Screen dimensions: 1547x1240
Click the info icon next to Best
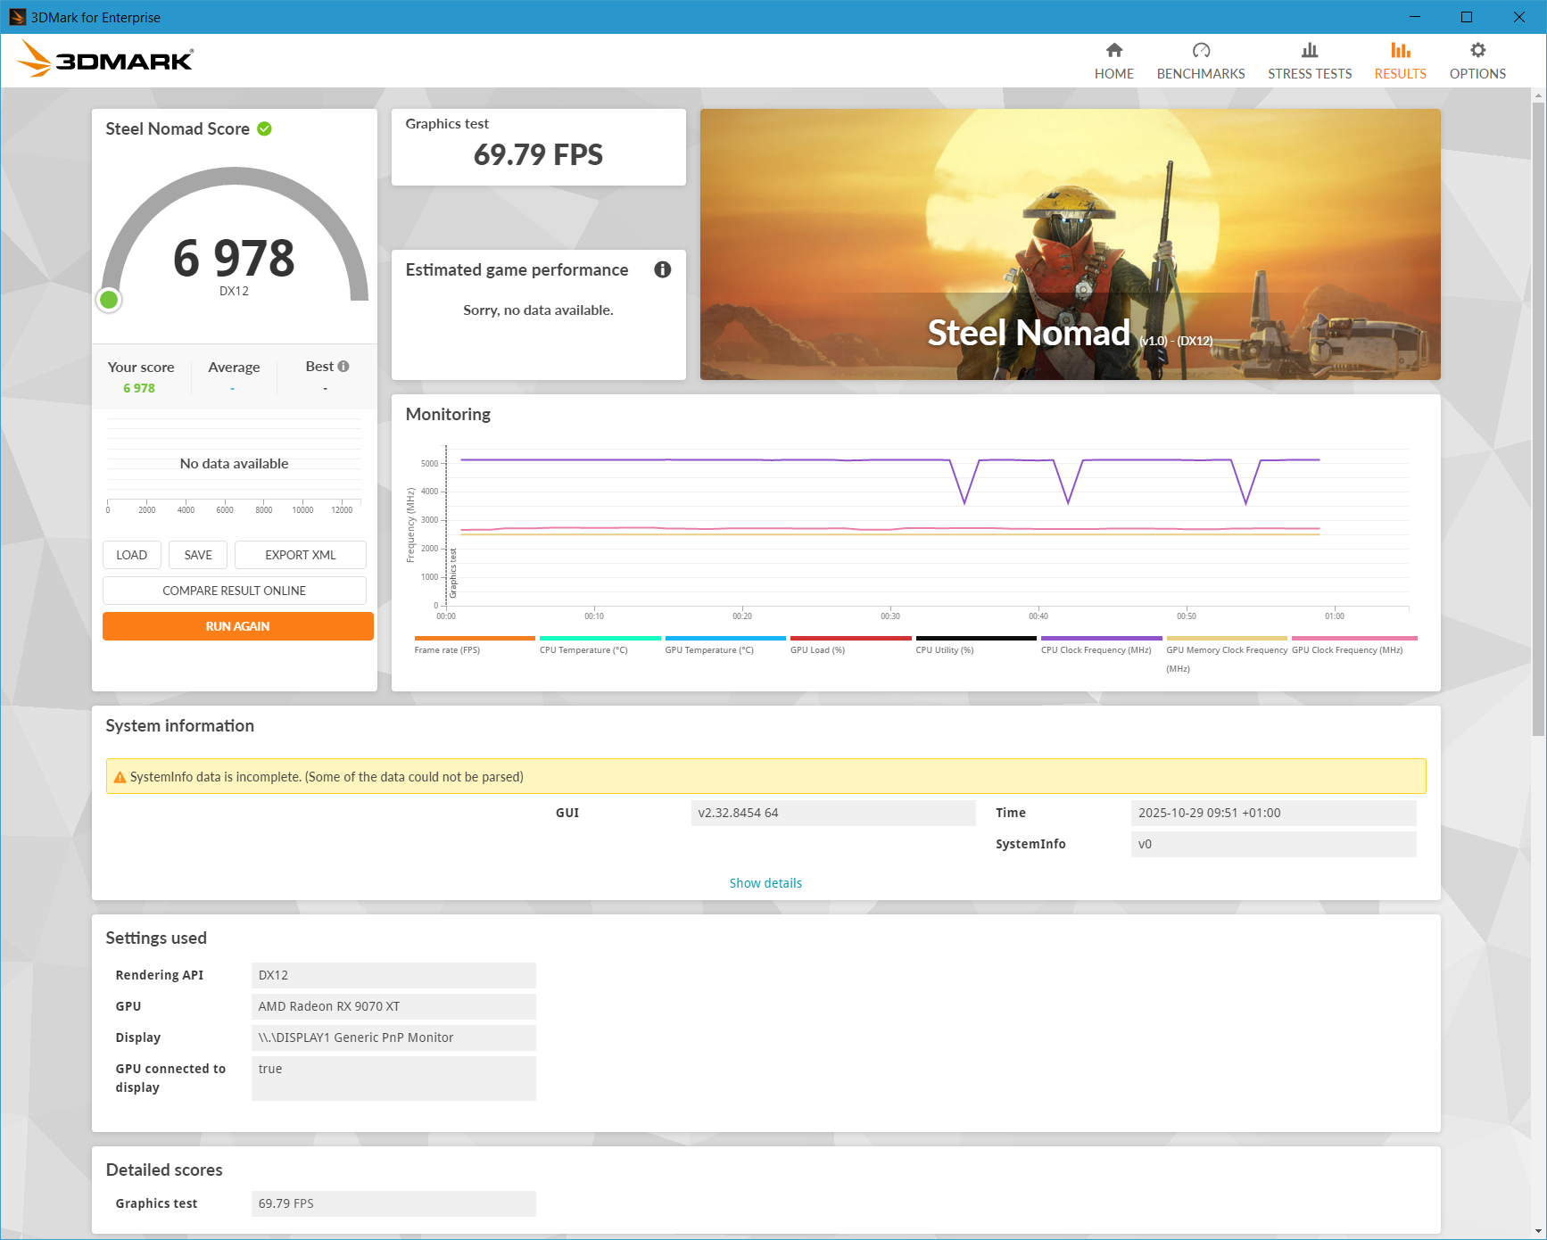(x=343, y=367)
